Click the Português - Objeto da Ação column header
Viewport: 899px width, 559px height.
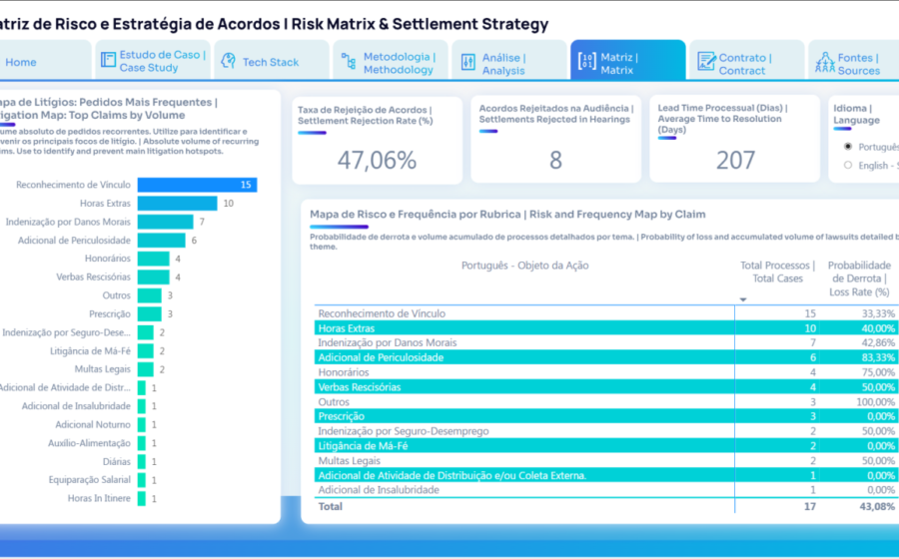pyautogui.click(x=524, y=266)
